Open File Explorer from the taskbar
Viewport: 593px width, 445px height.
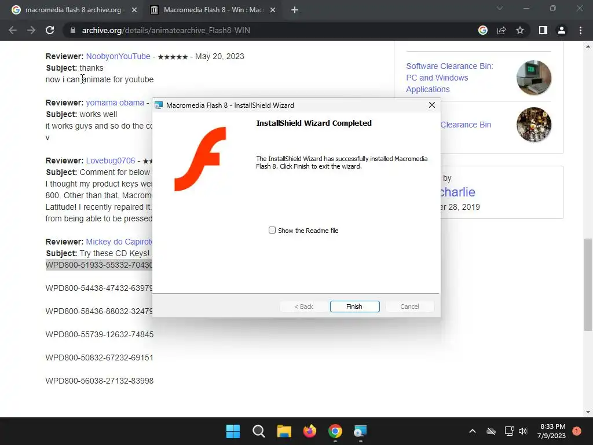coord(284,431)
